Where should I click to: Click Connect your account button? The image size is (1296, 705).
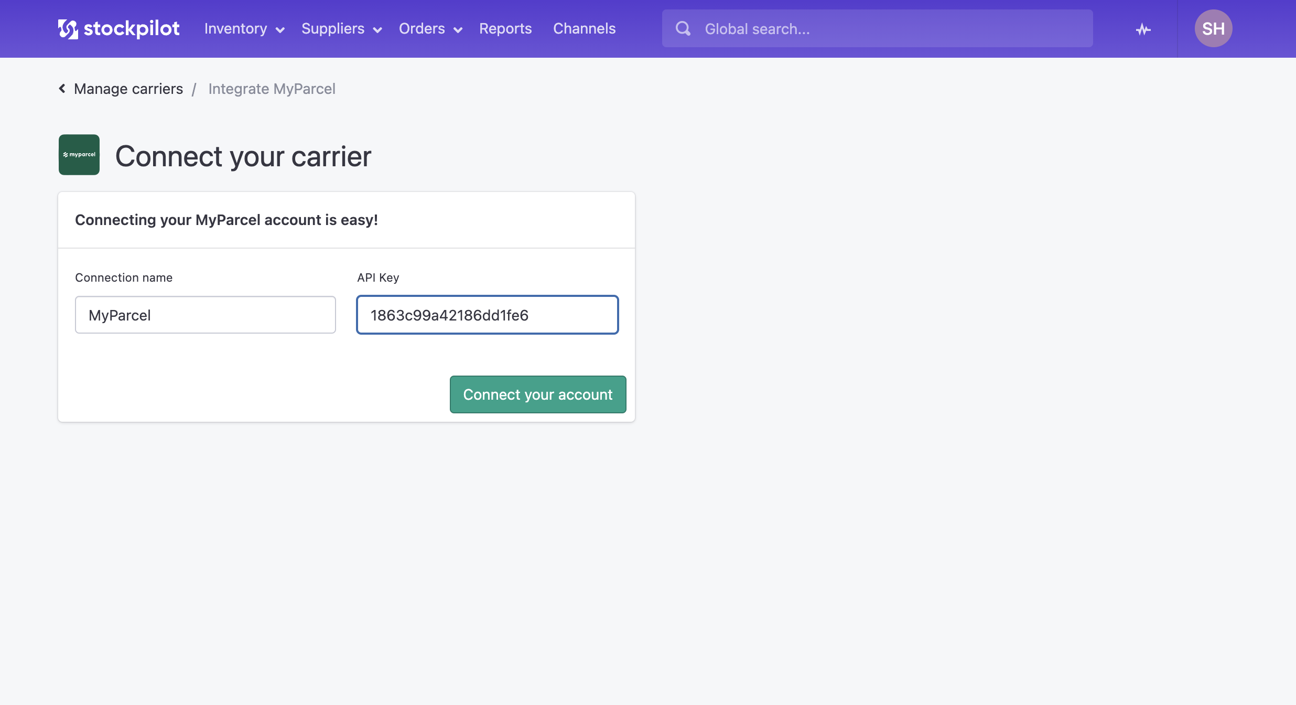[538, 394]
